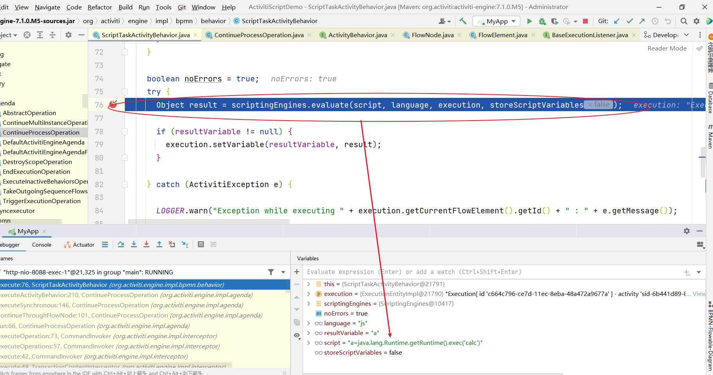Expand the scriptingEngines variable node
This screenshot has height=375, width=713.
309,304
